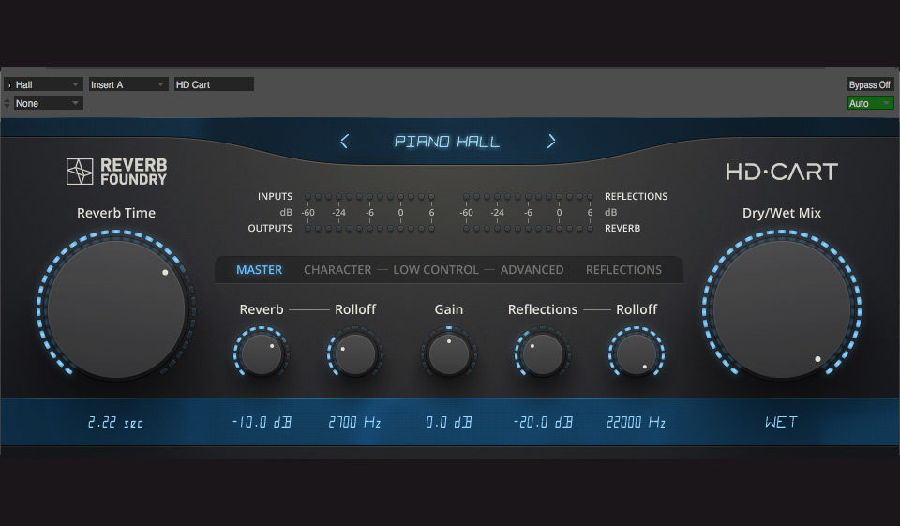Image resolution: width=900 pixels, height=526 pixels.
Task: Click the 22000 Hz rolloff value
Action: click(x=636, y=423)
